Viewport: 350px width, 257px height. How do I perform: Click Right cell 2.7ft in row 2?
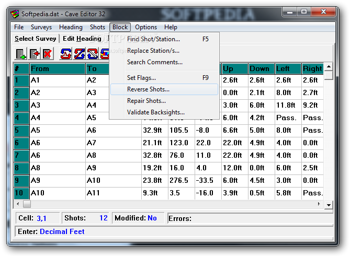pyautogui.click(x=313, y=93)
